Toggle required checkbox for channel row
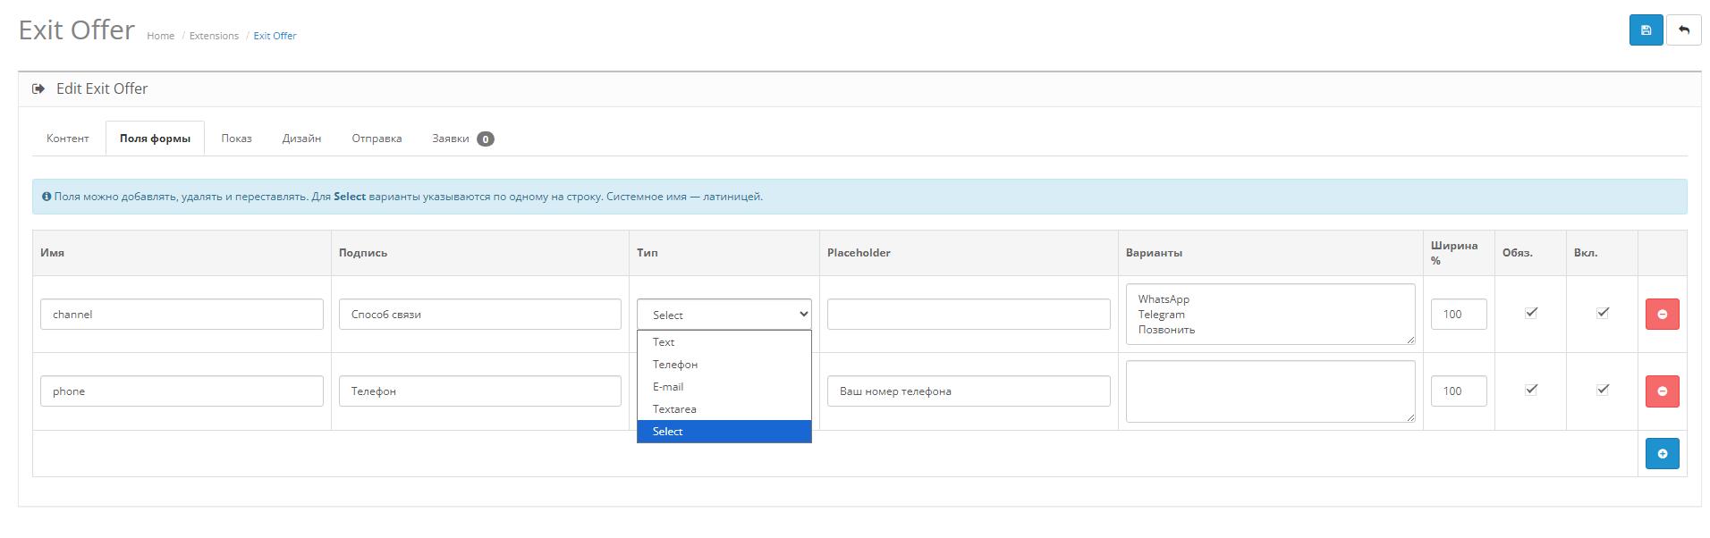The width and height of the screenshot is (1710, 538). [x=1531, y=313]
